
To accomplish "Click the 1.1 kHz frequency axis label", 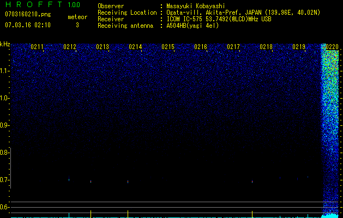I will (x=5, y=71).
